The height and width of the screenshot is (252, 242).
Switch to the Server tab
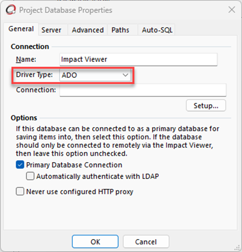click(51, 30)
